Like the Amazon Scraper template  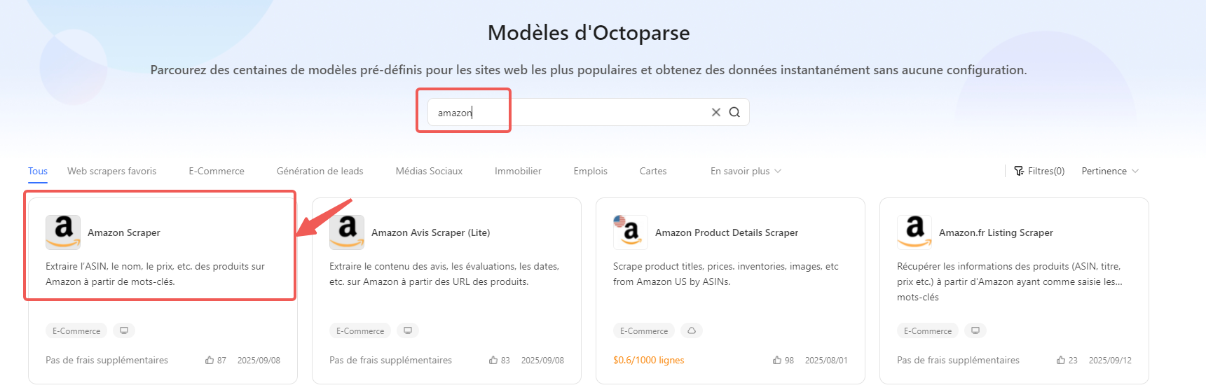[210, 360]
